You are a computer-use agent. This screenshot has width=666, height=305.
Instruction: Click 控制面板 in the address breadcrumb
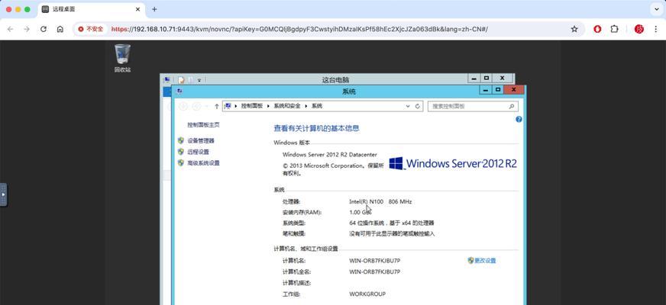(252, 106)
